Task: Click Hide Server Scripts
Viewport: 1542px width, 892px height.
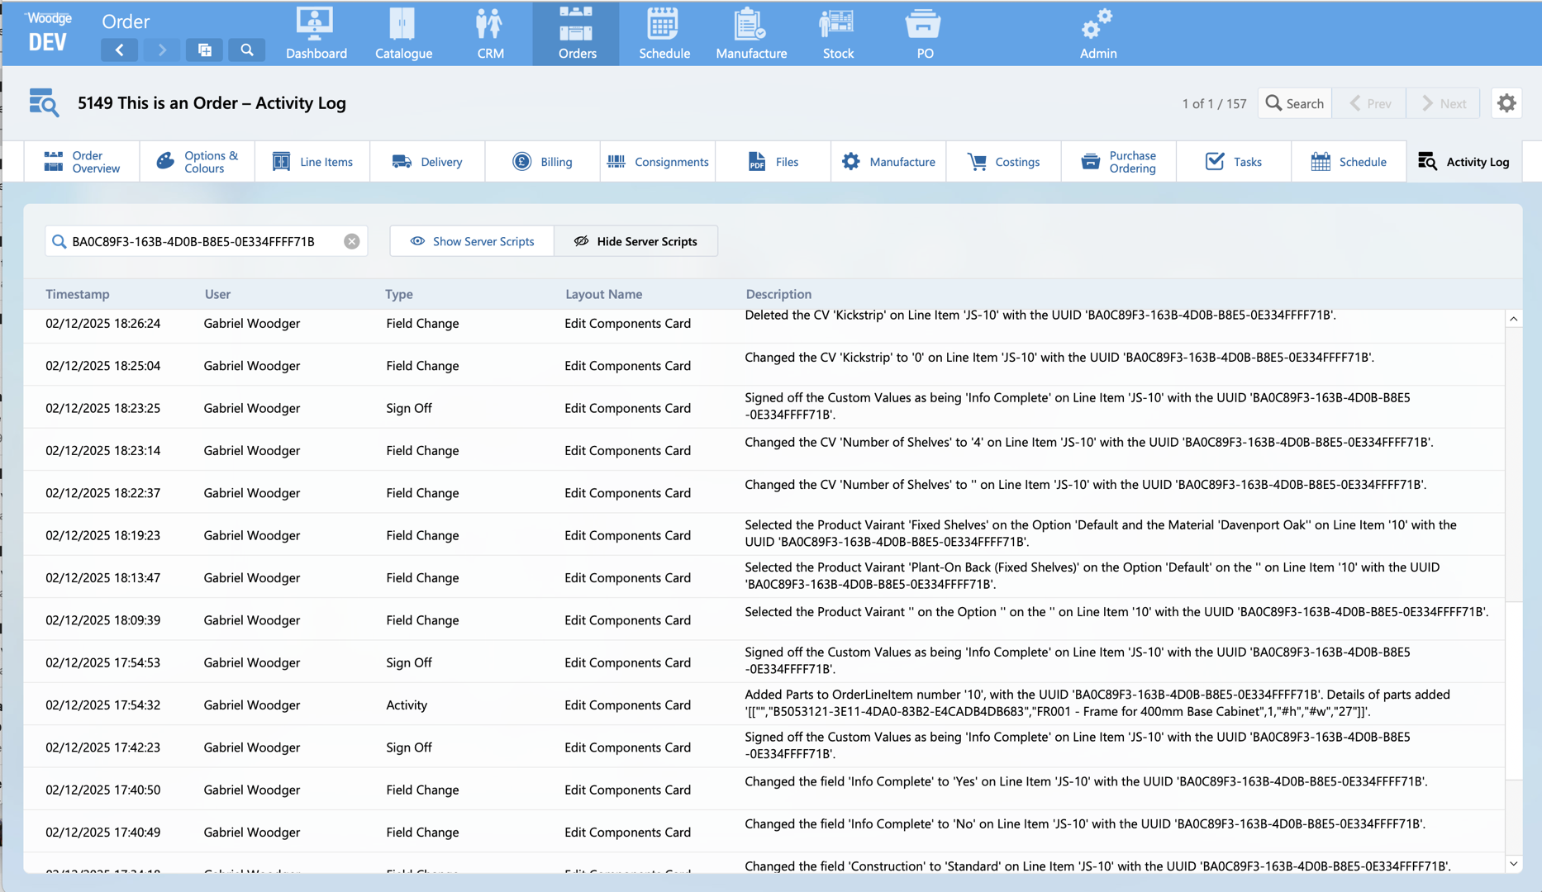Action: pos(635,241)
